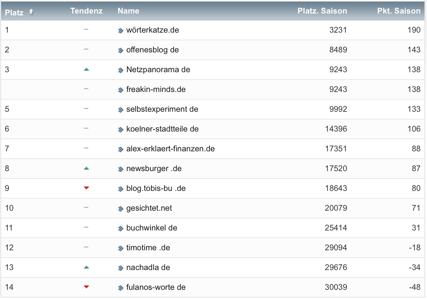Click the season rank value 8489

(338, 50)
